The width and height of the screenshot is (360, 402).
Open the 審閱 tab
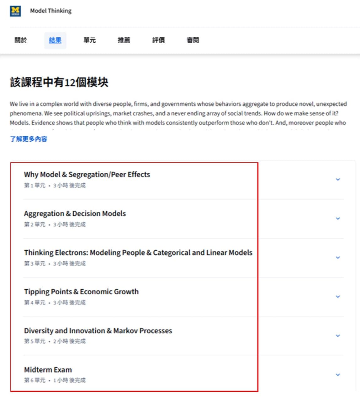[193, 40]
